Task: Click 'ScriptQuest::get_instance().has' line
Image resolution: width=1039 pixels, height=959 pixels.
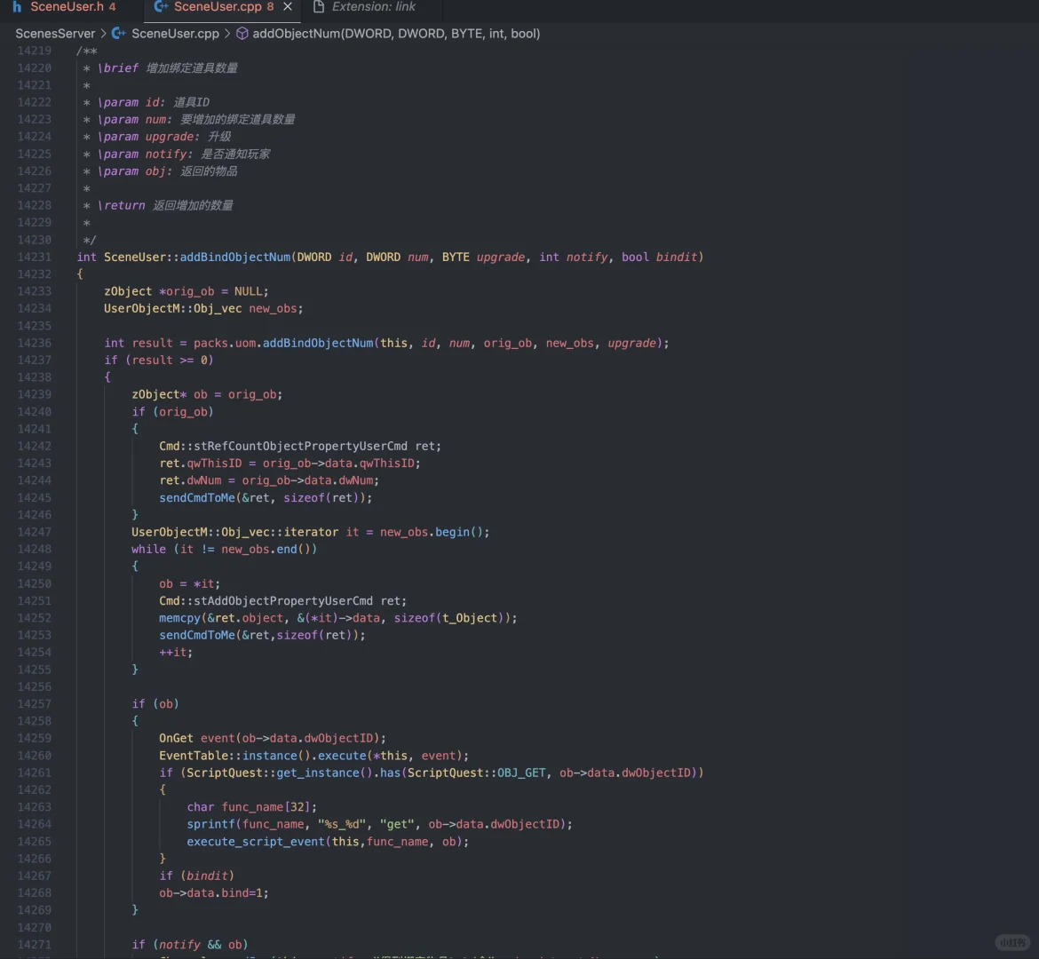Action: (x=432, y=773)
